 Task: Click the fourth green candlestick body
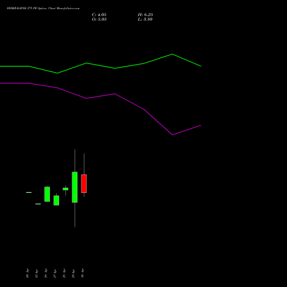(x=56, y=200)
